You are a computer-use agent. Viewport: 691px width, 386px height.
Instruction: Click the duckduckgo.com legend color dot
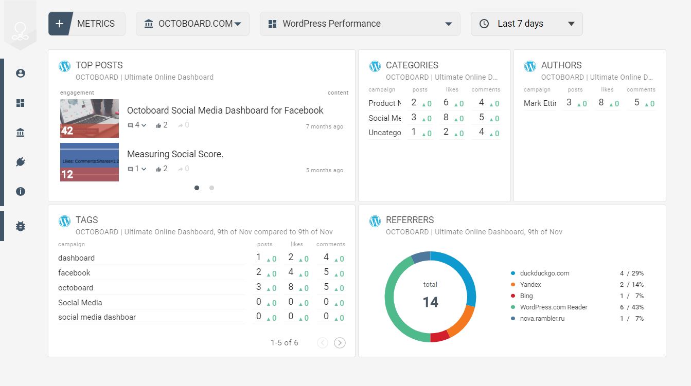513,273
